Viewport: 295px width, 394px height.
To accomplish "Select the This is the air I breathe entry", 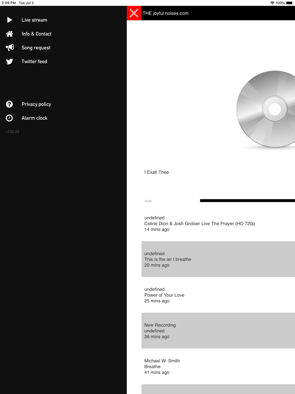I will point(218,259).
